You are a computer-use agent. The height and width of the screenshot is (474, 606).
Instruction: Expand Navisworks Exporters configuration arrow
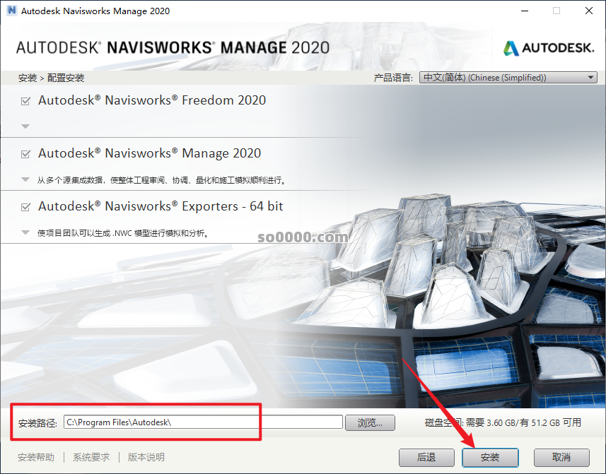[x=25, y=232]
